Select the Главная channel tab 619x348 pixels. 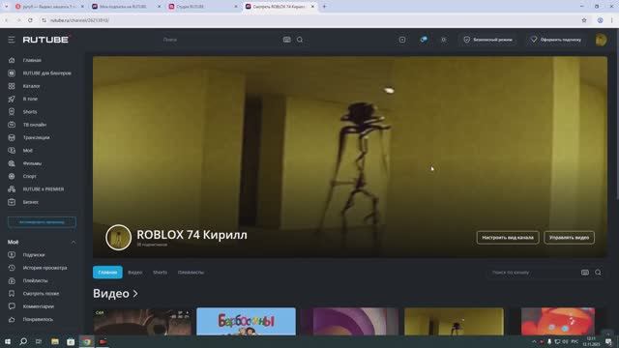pos(107,273)
